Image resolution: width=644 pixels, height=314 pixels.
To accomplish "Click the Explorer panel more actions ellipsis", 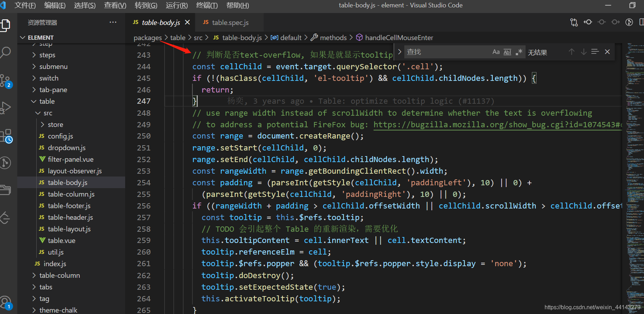I will pos(113,22).
